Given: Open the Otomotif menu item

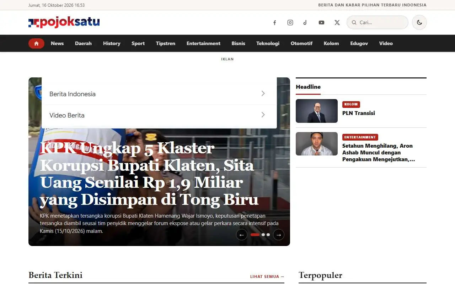Looking at the screenshot, I should point(301,43).
